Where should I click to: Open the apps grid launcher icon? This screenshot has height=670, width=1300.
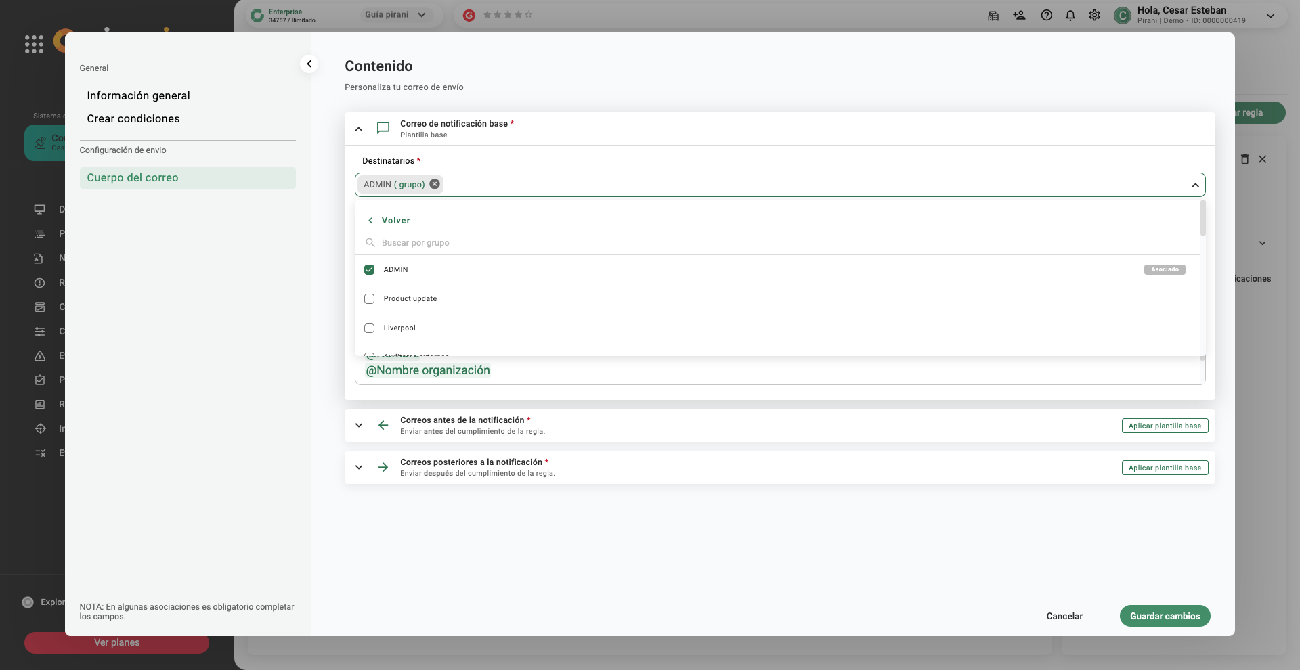[x=34, y=44]
